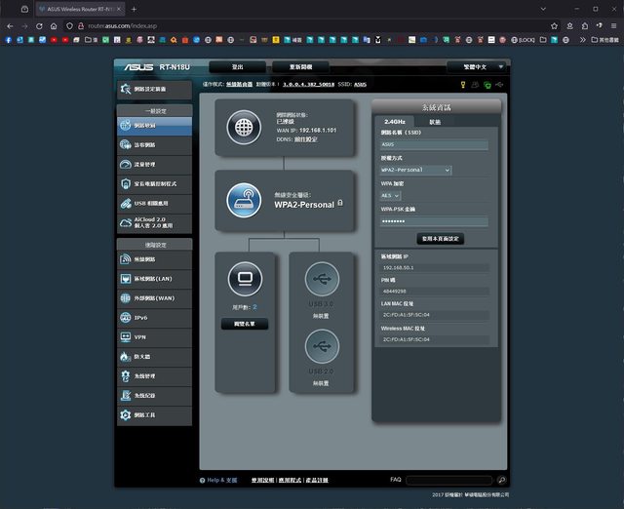Open the language dropdown in the header
This screenshot has width=624, height=509.
point(477,67)
